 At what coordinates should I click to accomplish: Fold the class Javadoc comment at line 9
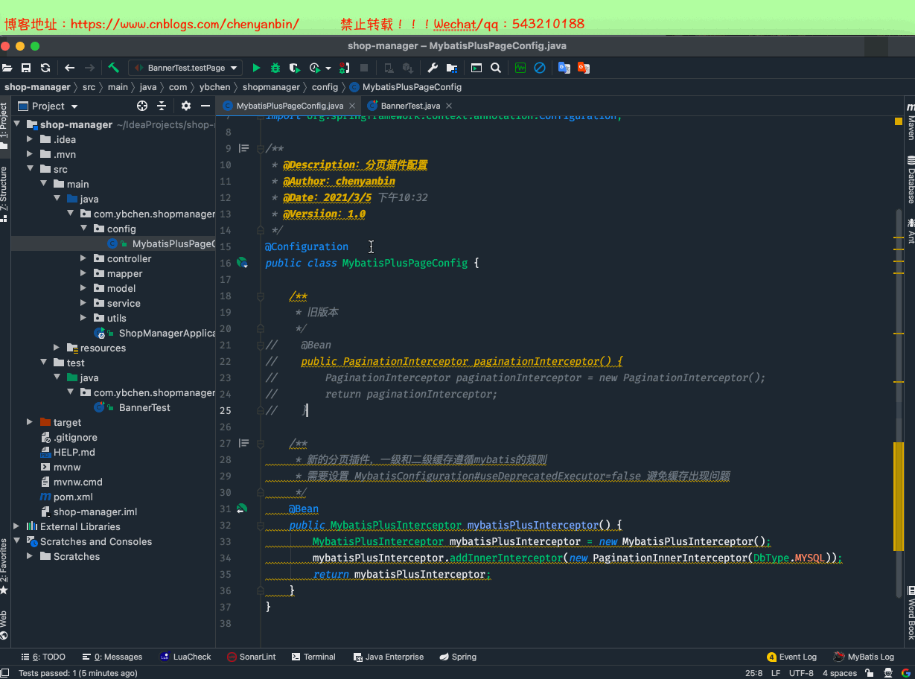pos(260,148)
